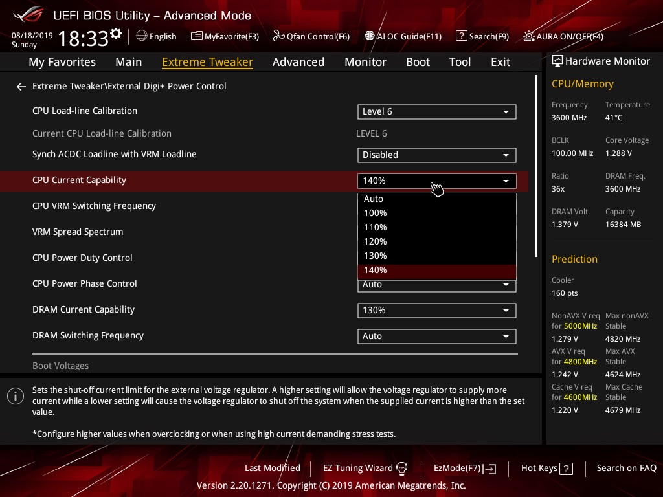The image size is (663, 497).
Task: Select Synch ACDC Loadline with VRM label
Action: 114,154
